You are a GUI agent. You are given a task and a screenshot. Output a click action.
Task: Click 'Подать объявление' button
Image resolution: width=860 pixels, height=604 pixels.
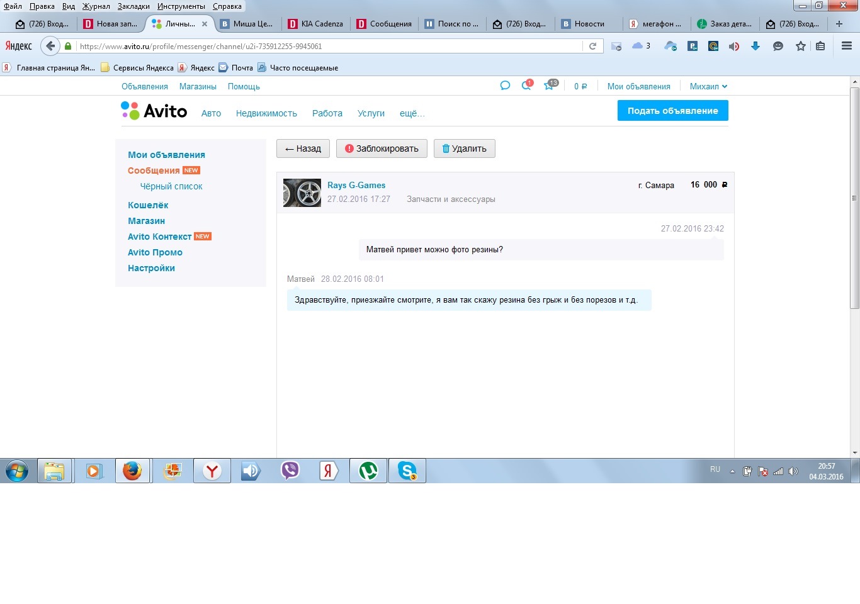[672, 111]
